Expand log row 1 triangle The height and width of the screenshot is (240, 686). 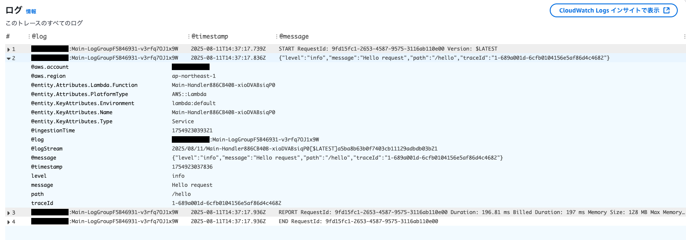point(9,49)
